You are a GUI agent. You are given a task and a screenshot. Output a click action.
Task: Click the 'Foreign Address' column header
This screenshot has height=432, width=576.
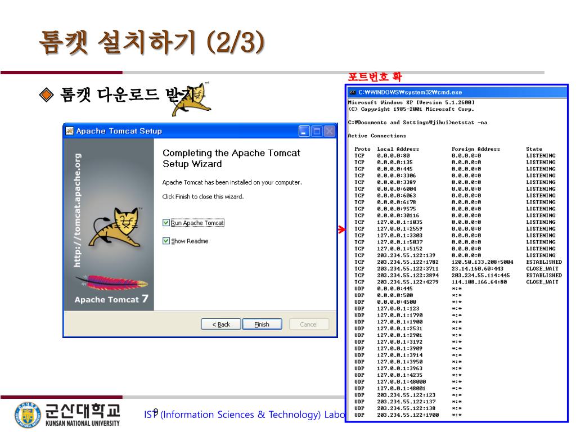tap(476, 148)
